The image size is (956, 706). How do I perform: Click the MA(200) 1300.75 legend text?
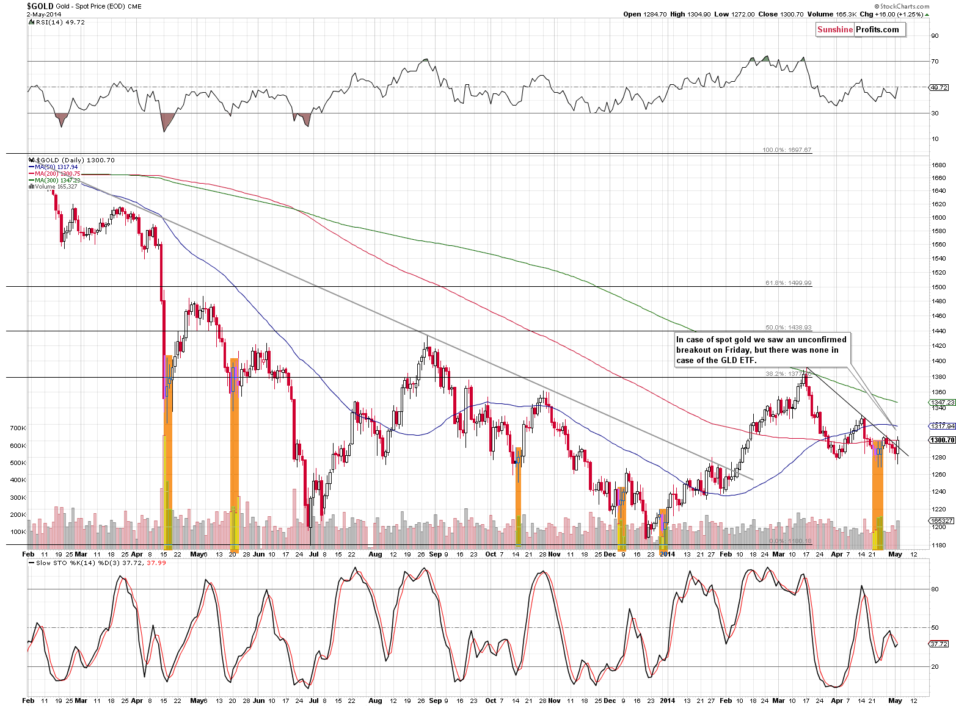pyautogui.click(x=57, y=174)
